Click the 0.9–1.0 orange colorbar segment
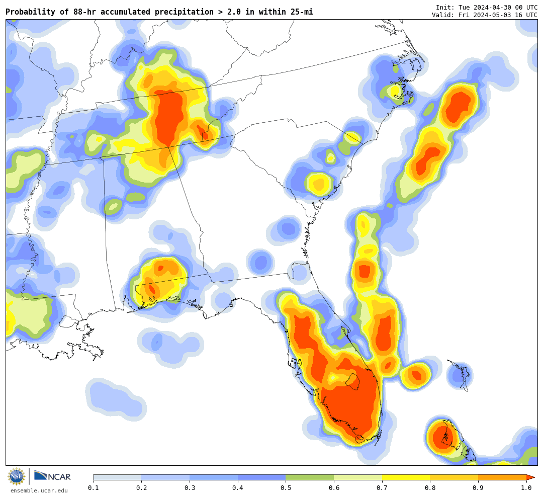The height and width of the screenshot is (497, 543). tap(502, 477)
